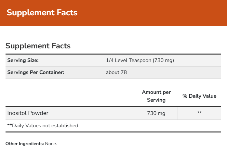The width and height of the screenshot is (227, 150).
Task: Click the dark "Supplement Facts" heading
Action: coord(38,46)
